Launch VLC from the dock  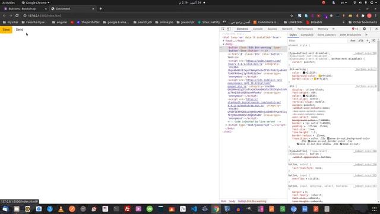click(61, 209)
